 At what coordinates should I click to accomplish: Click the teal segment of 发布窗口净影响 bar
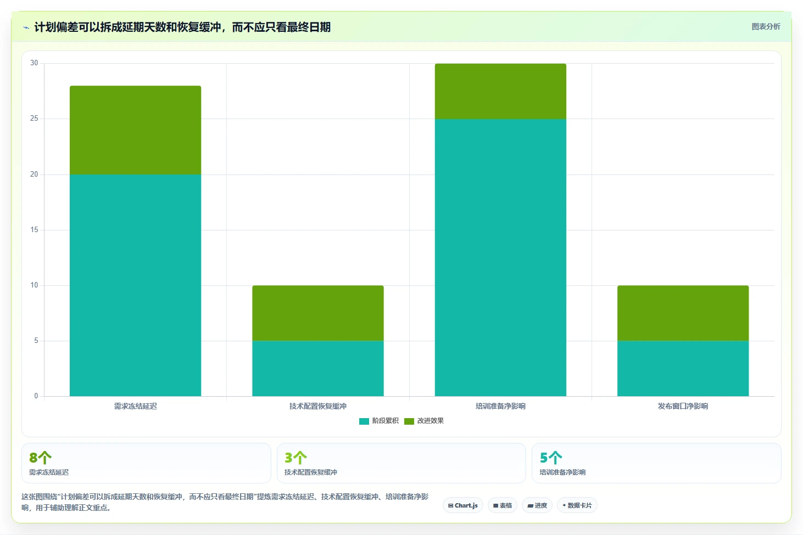683,368
